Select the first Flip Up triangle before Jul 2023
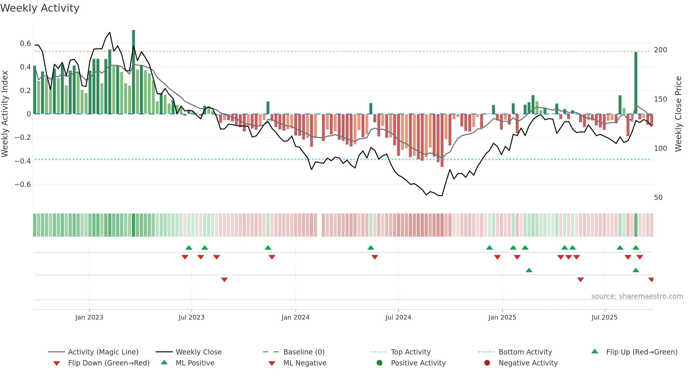This screenshot has height=390, width=693. pos(189,248)
